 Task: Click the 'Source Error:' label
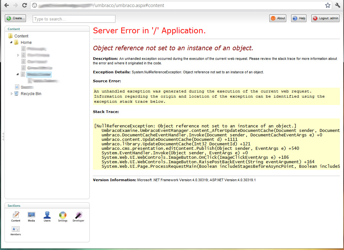[x=107, y=81]
